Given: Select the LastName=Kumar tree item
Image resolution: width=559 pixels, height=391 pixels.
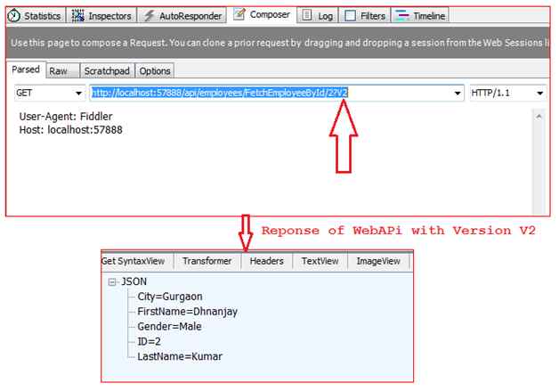Looking at the screenshot, I should 180,356.
